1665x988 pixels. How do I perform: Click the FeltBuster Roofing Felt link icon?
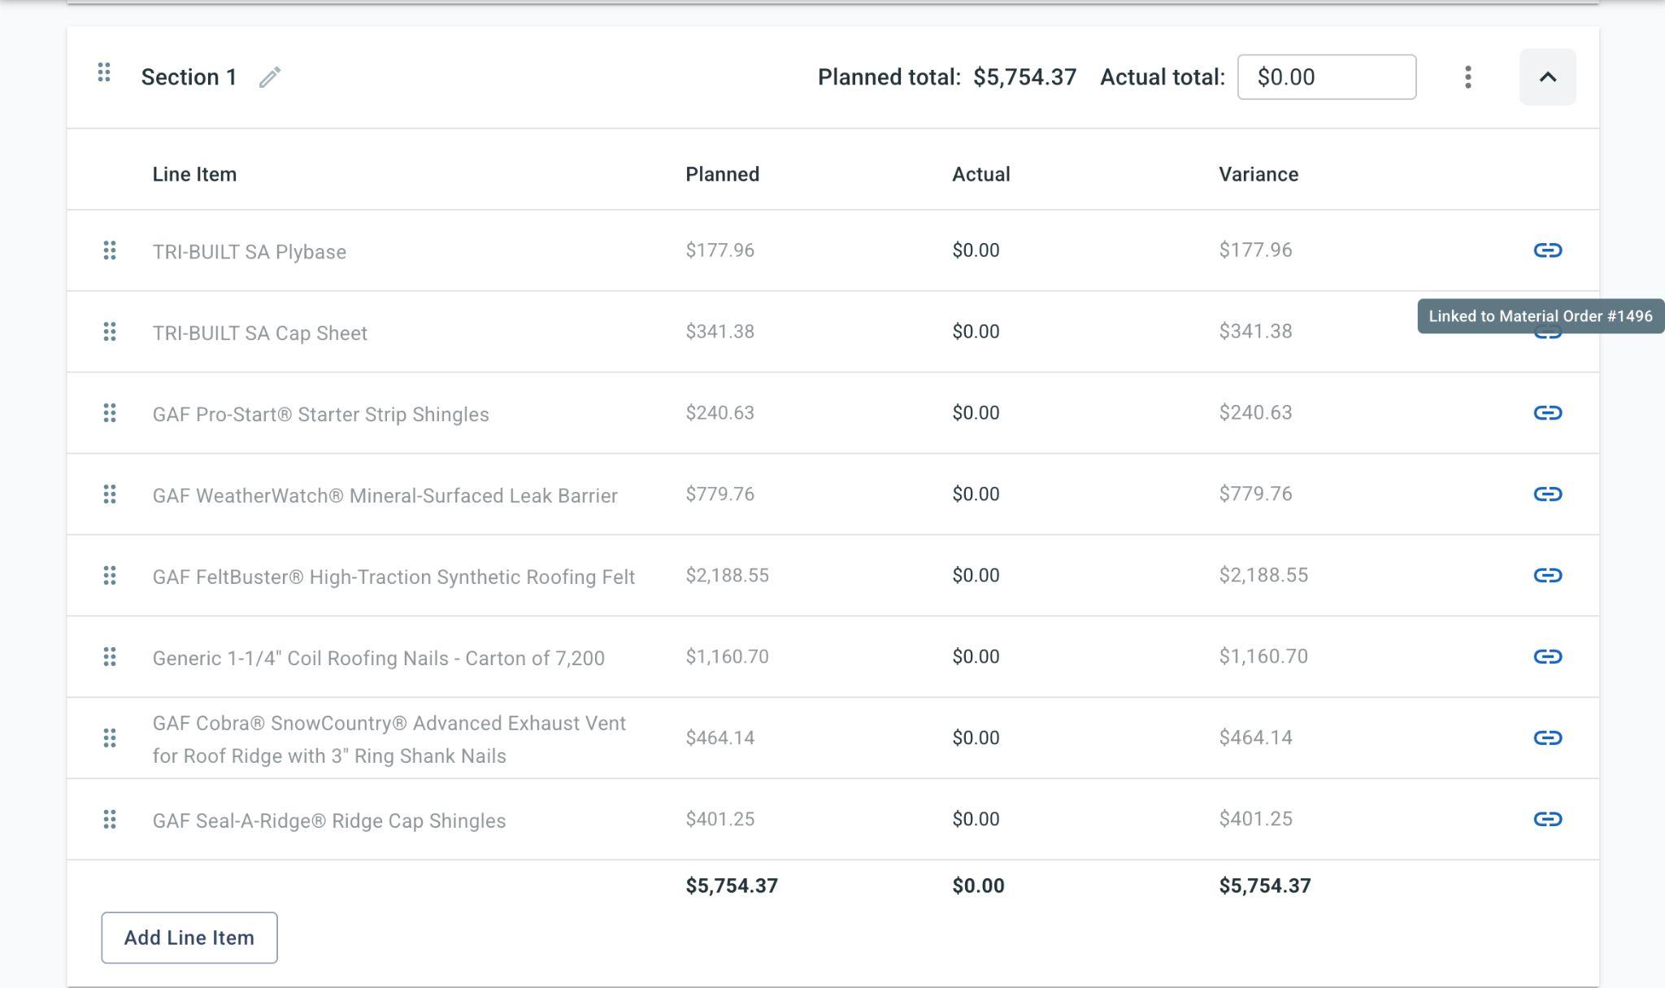(1547, 575)
